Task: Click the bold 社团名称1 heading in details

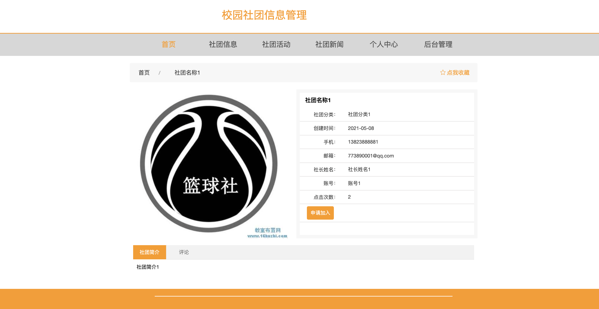Action: coord(318,100)
